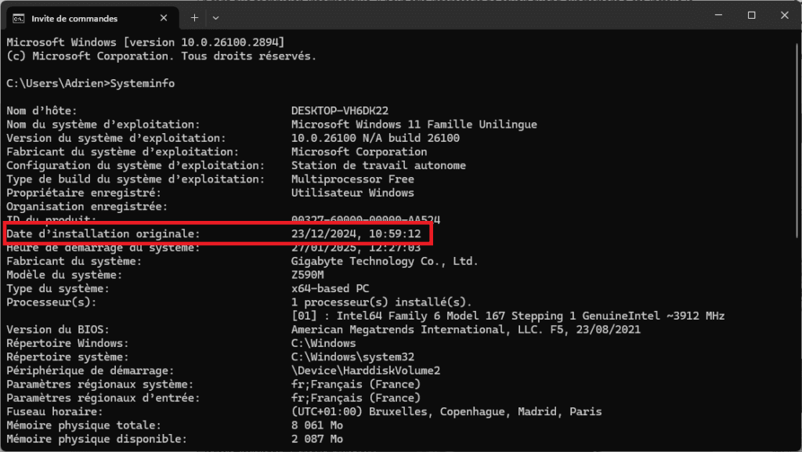
Task: Click available memory '2 087 Mo'
Action: 317,439
